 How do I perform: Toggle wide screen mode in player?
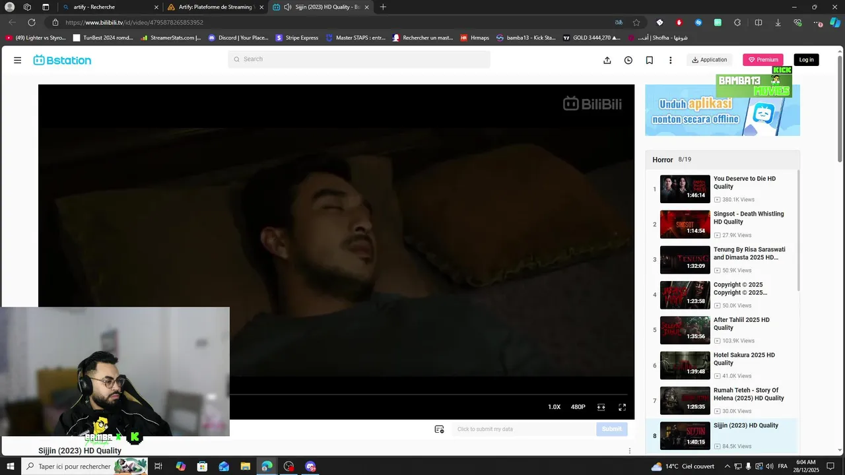(601, 407)
